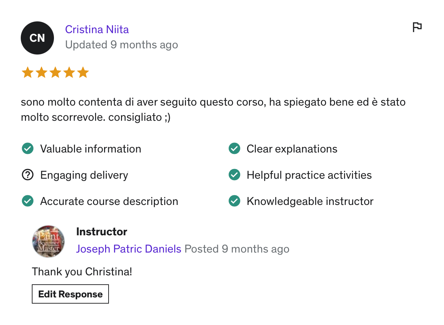Click the CN reviewer avatar

click(37, 38)
